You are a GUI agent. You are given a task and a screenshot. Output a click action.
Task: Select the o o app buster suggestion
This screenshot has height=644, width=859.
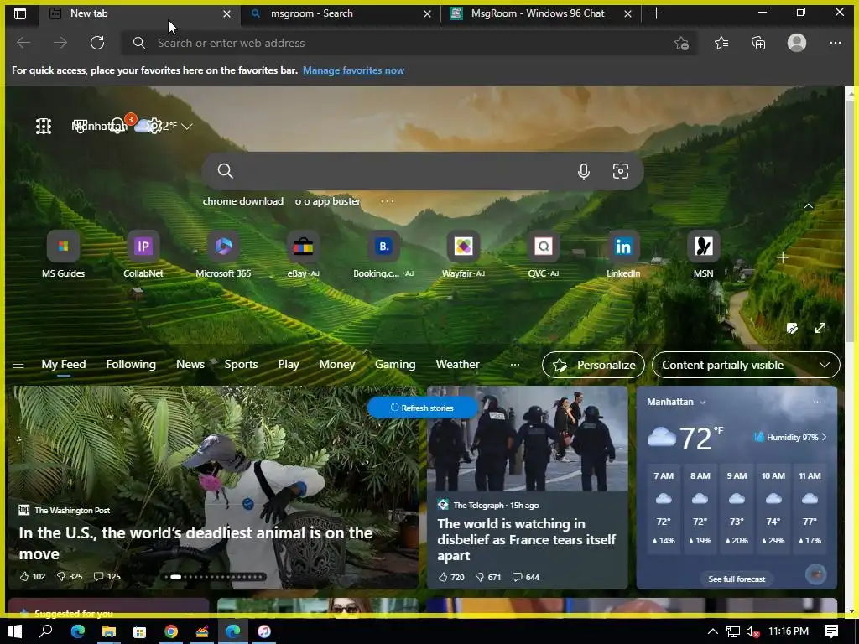pyautogui.click(x=328, y=201)
